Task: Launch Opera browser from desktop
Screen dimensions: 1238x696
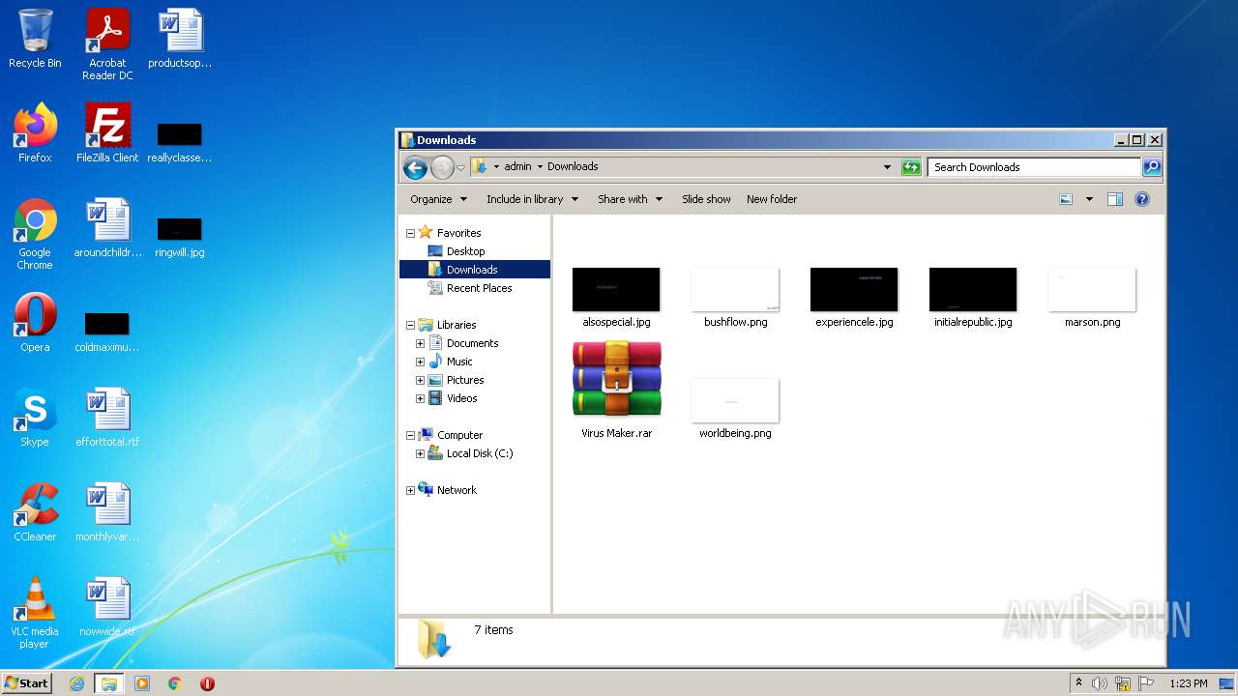Action: (x=35, y=323)
